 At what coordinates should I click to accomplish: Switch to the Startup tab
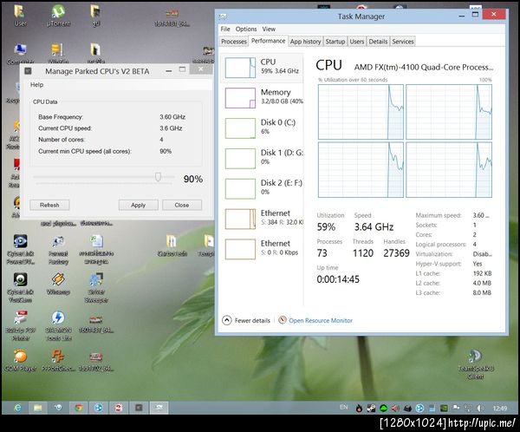(335, 42)
